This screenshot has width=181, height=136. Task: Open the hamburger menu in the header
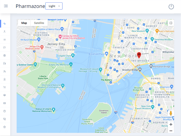click(6, 6)
